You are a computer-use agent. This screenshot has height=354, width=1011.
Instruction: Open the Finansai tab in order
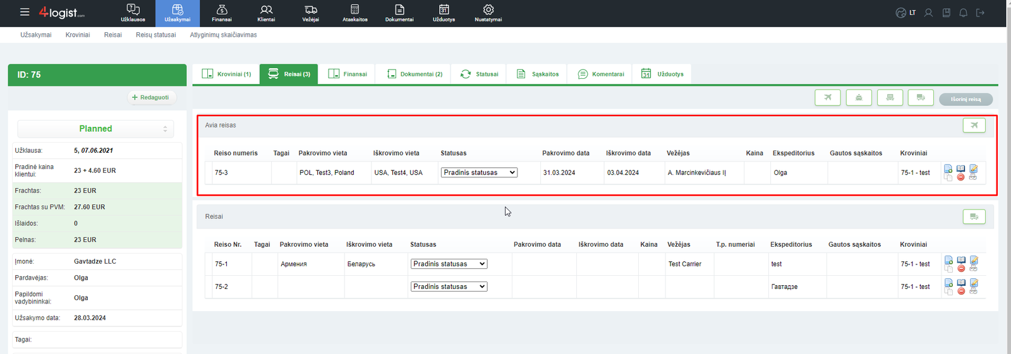(347, 74)
